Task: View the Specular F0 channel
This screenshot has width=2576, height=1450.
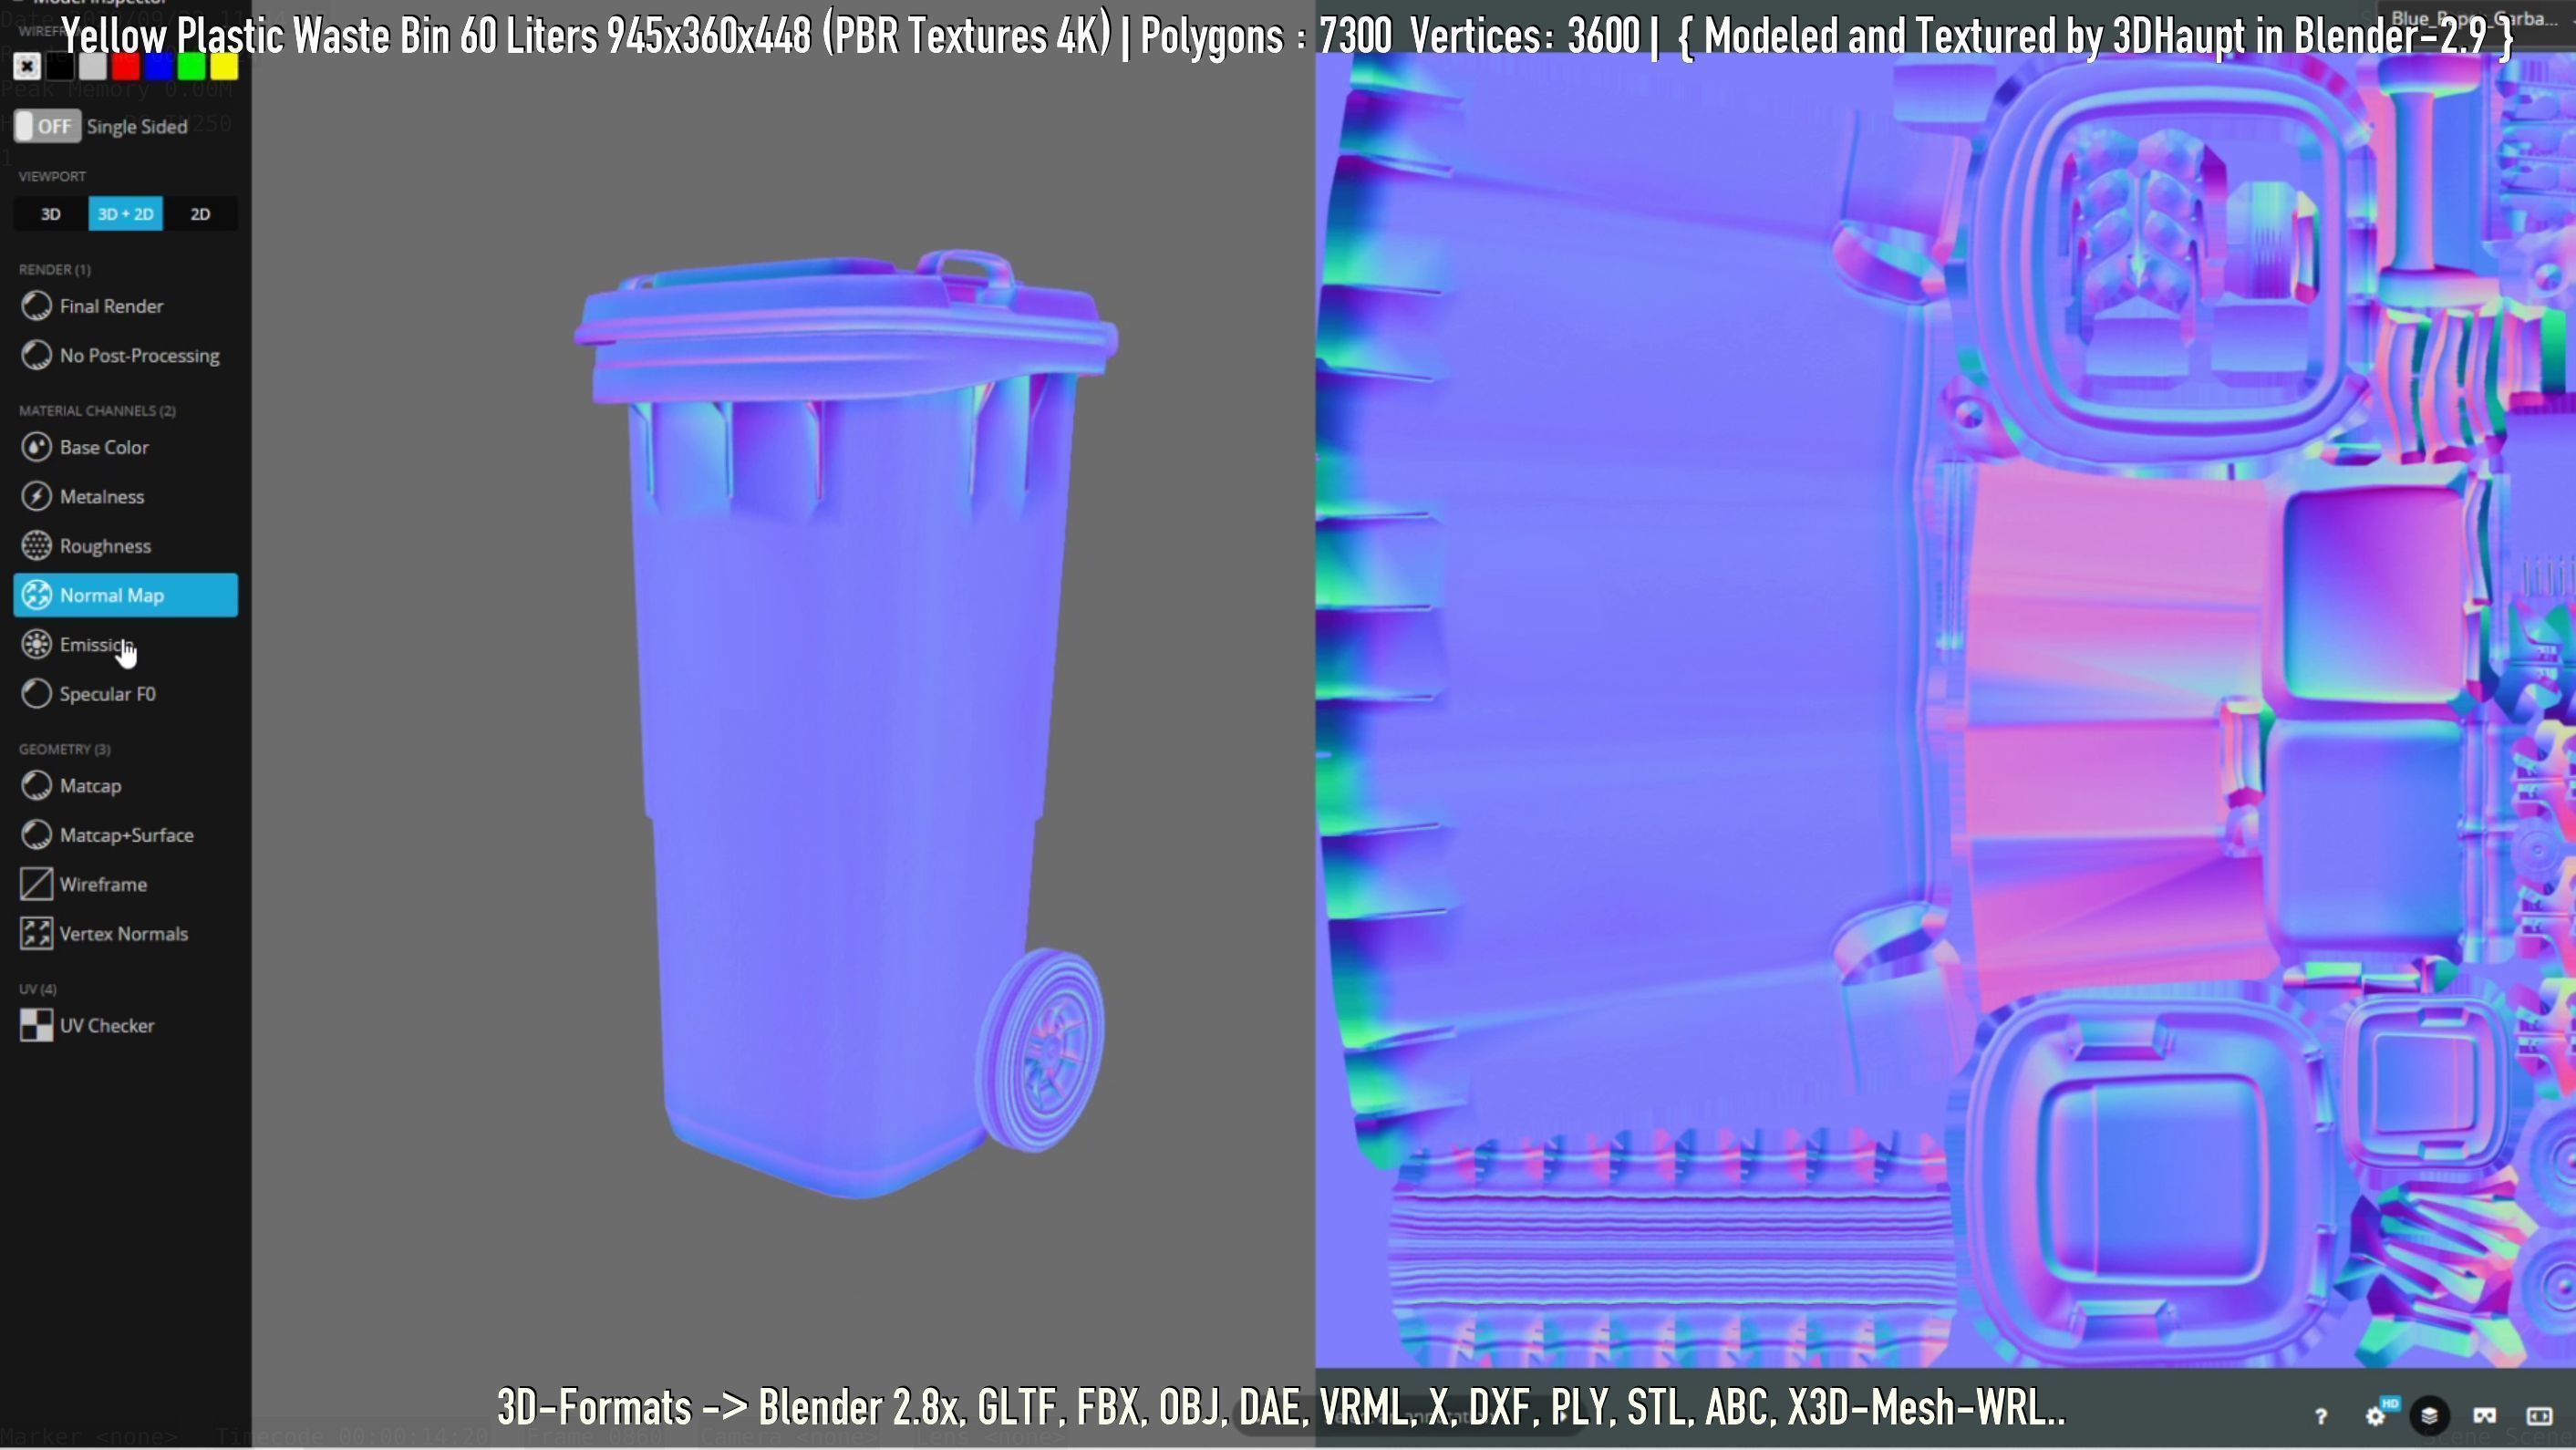Action: tap(126, 694)
